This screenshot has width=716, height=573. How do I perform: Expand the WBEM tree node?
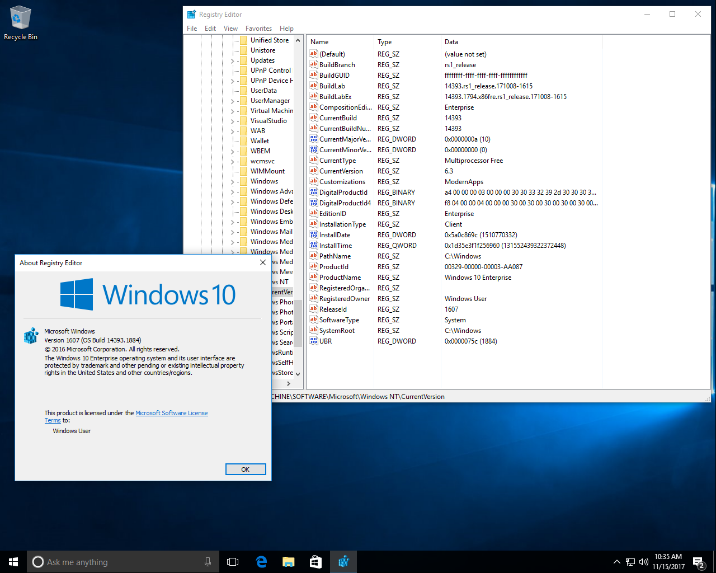tap(233, 151)
